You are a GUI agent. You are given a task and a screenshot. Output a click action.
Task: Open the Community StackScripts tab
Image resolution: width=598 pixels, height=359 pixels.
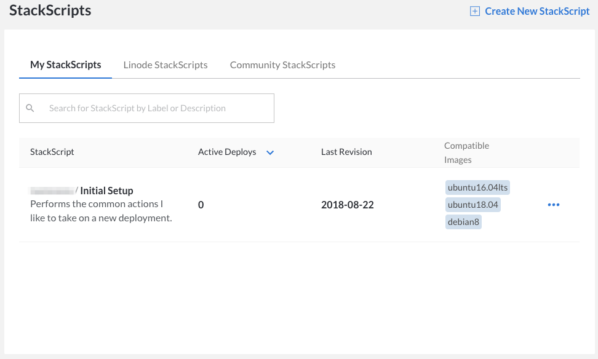point(282,65)
